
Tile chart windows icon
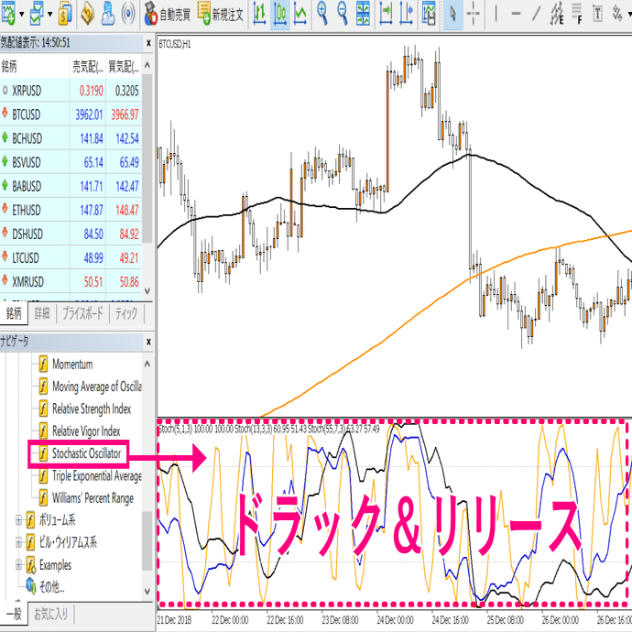(x=363, y=14)
